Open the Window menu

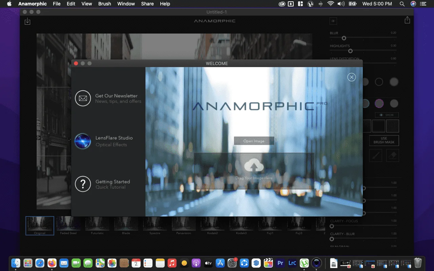(126, 4)
